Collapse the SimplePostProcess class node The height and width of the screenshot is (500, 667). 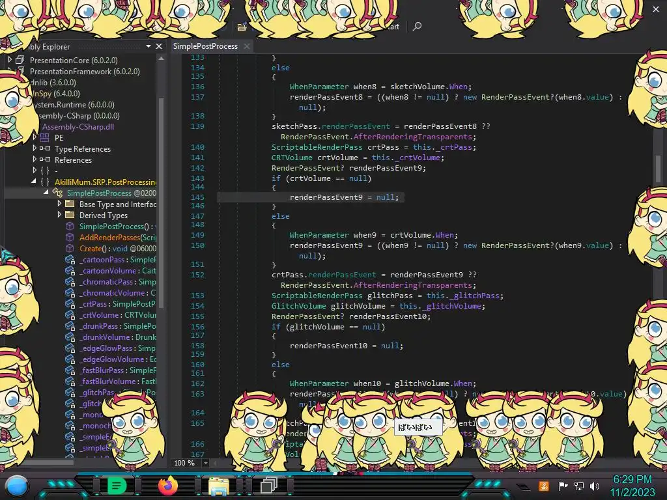(46, 193)
